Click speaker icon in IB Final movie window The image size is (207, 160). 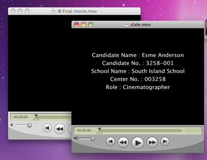point(12,125)
